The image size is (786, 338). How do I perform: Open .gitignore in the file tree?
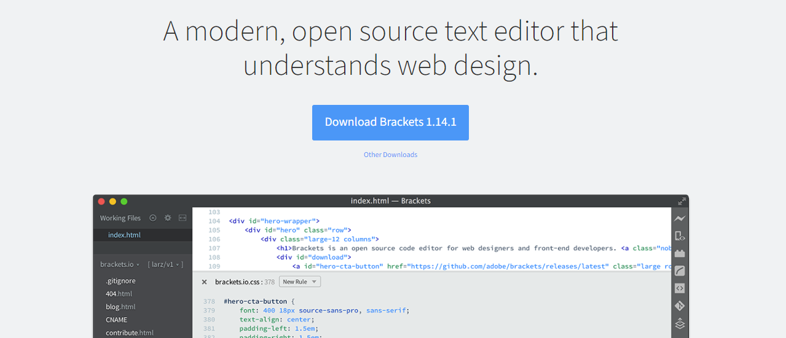pyautogui.click(x=120, y=281)
